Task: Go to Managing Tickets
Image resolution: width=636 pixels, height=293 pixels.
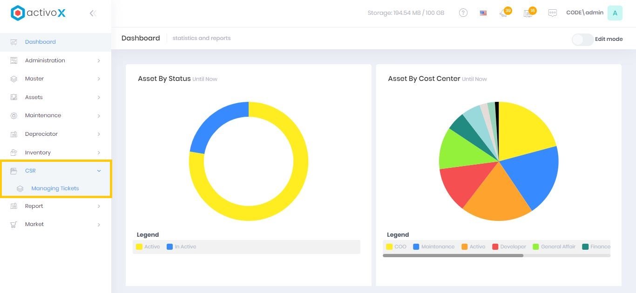Action: [x=55, y=188]
